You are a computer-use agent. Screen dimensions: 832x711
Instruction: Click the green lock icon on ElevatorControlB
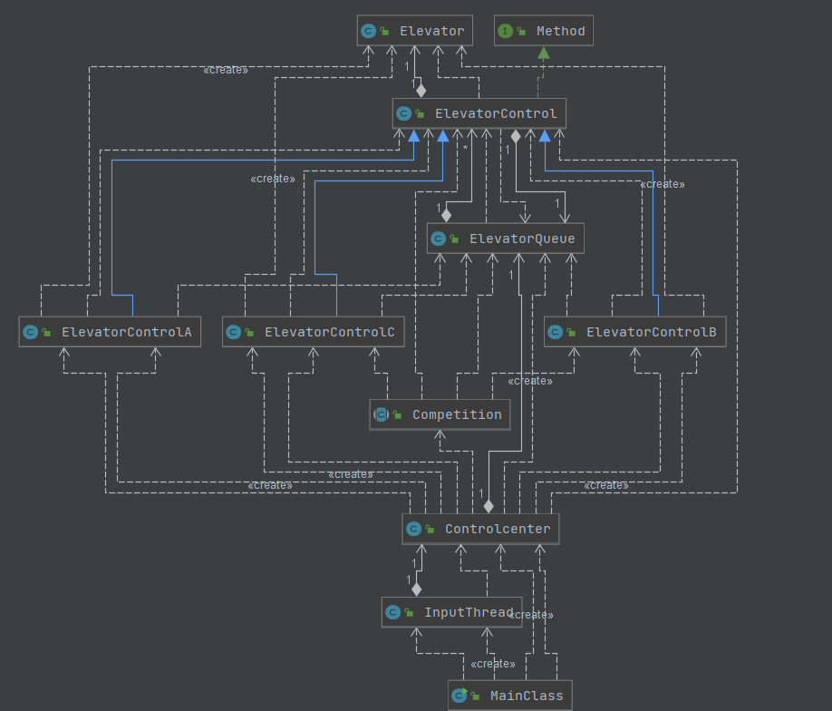[x=571, y=333]
